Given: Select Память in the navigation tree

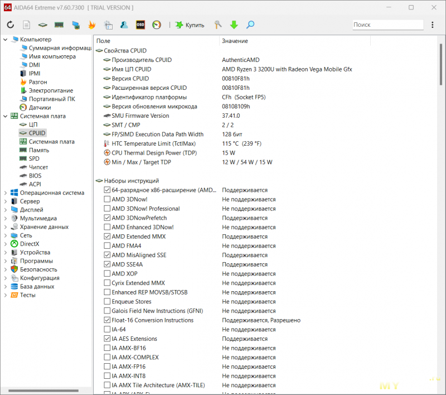Looking at the screenshot, I should (x=39, y=150).
